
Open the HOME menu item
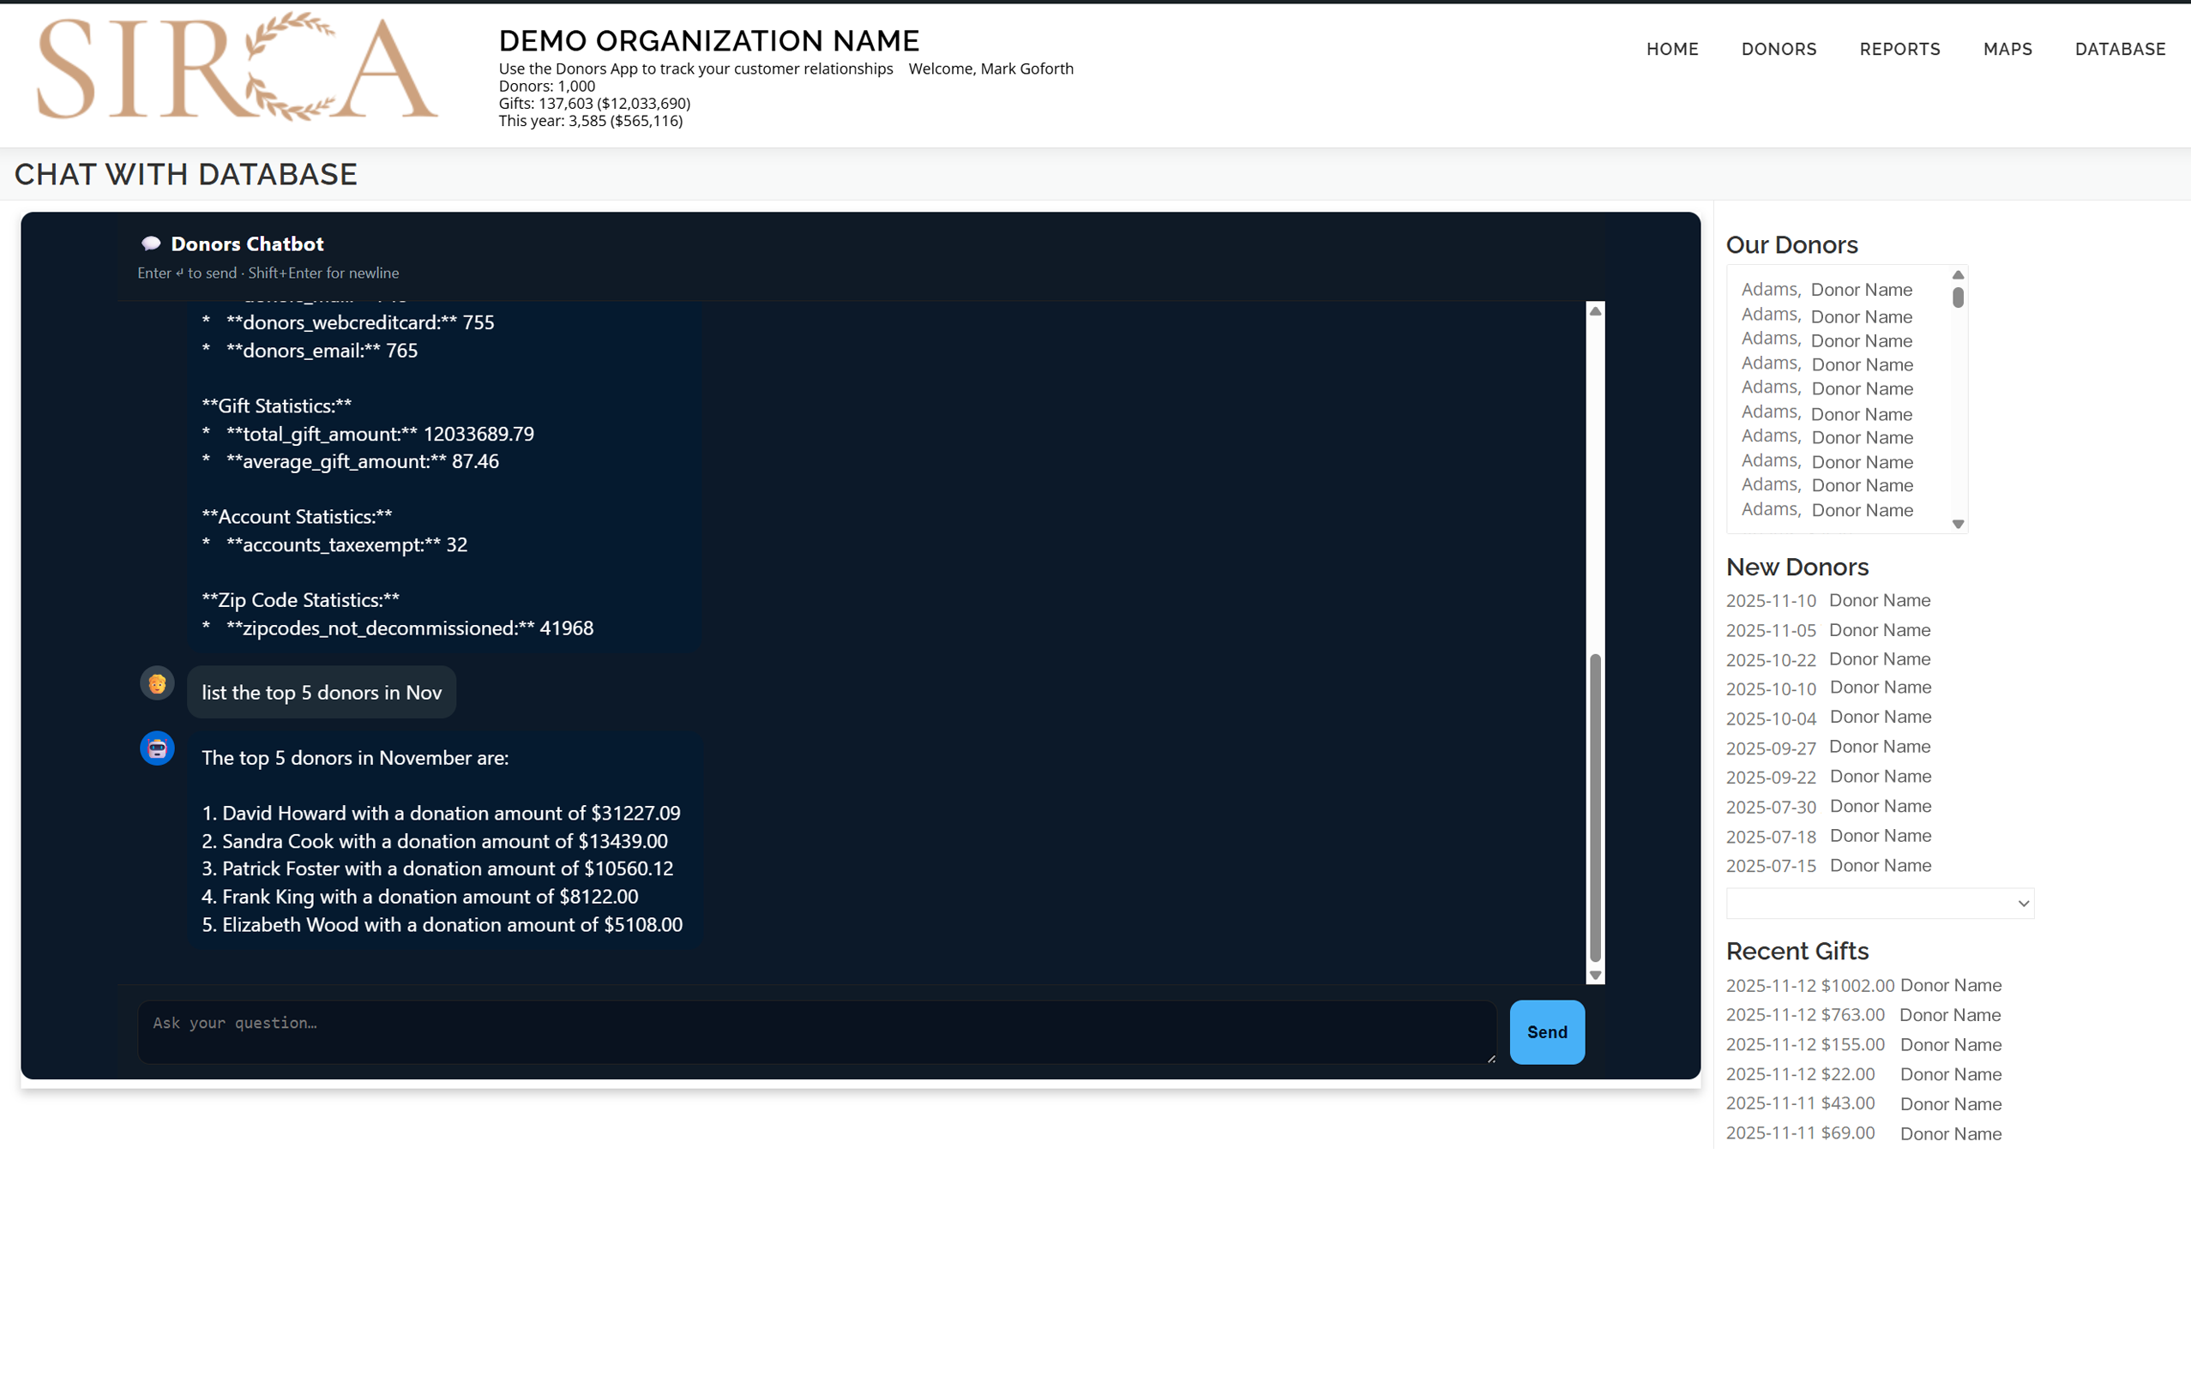tap(1671, 49)
